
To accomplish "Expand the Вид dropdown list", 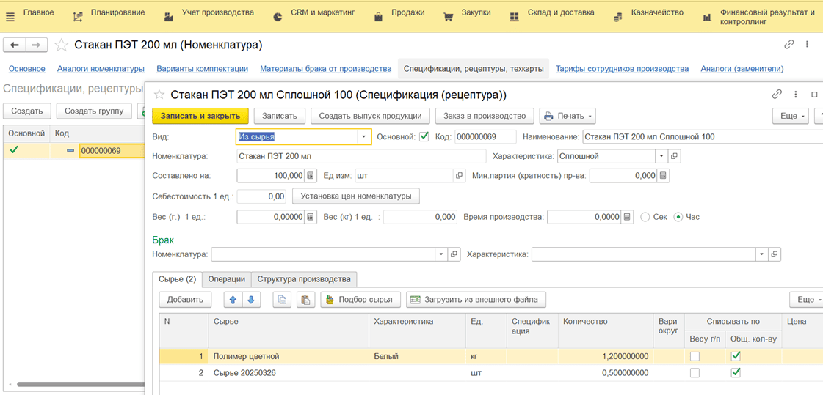I will (x=363, y=137).
